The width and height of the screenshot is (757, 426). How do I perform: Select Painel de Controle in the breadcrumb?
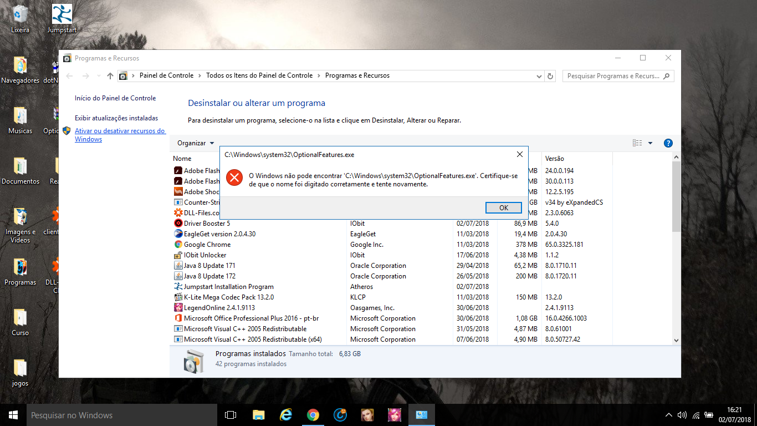[166, 75]
